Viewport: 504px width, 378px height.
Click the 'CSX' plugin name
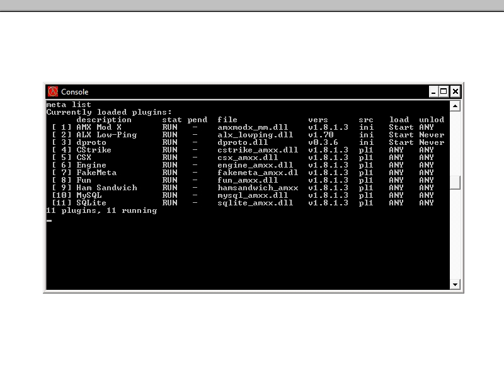point(84,157)
